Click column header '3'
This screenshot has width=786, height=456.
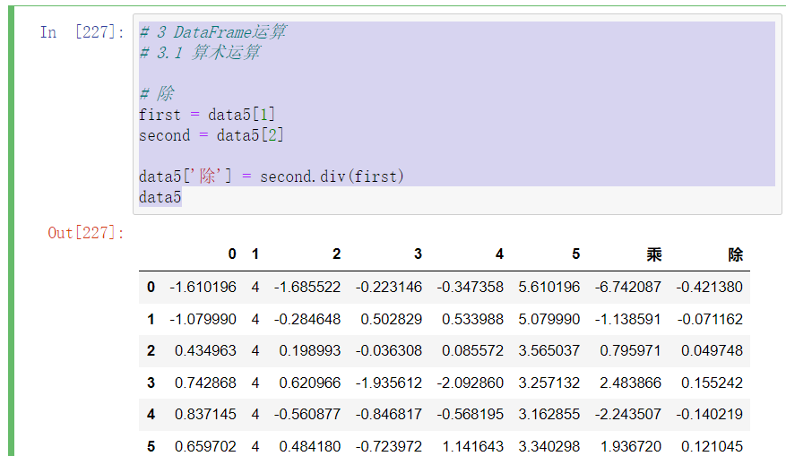418,254
